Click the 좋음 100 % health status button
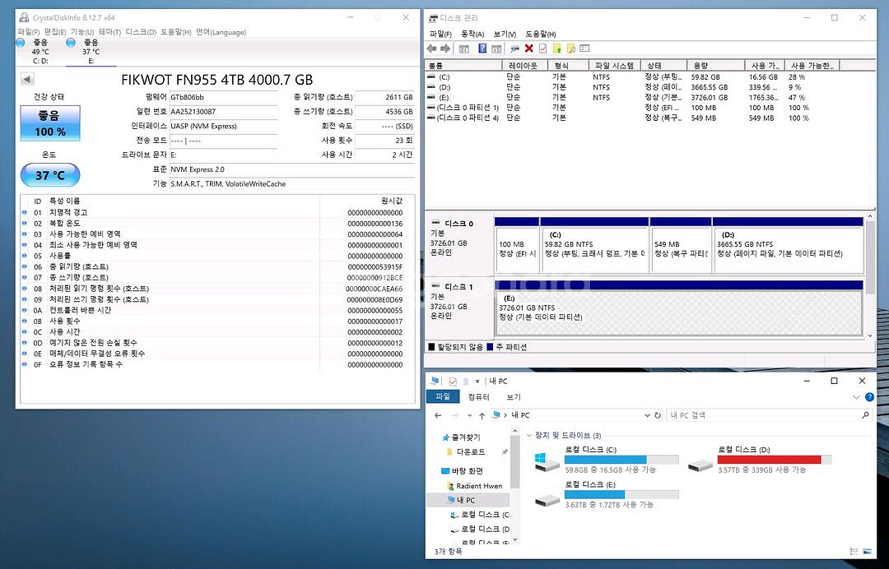The height and width of the screenshot is (569, 889). tap(50, 123)
